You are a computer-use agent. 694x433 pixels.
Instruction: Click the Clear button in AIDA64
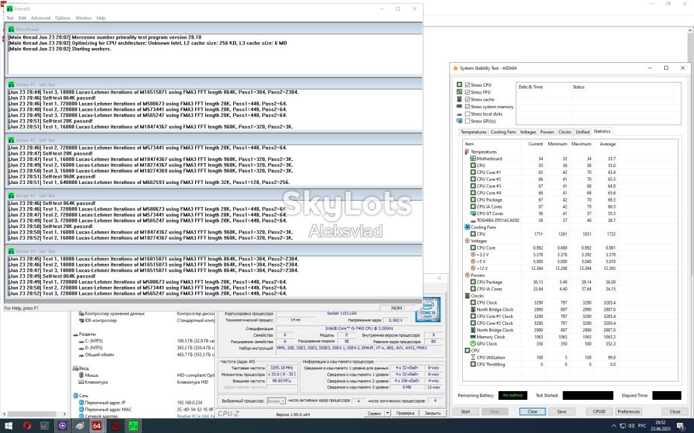point(533,411)
